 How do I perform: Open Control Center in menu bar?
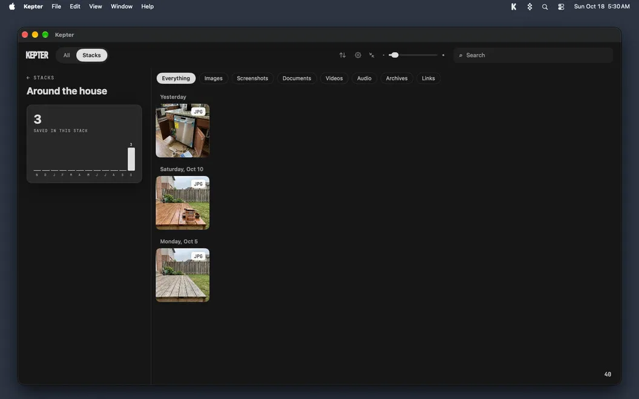point(561,7)
